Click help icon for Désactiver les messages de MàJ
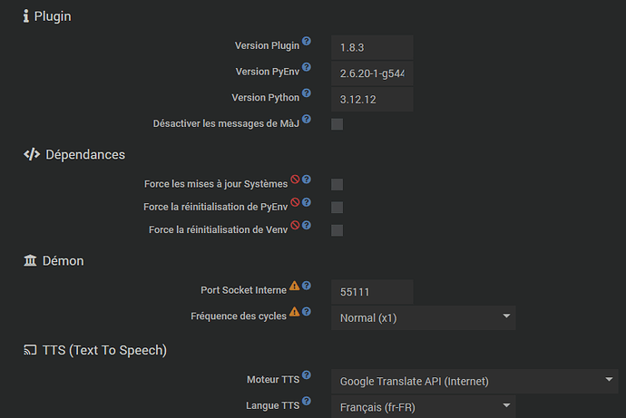 (307, 119)
